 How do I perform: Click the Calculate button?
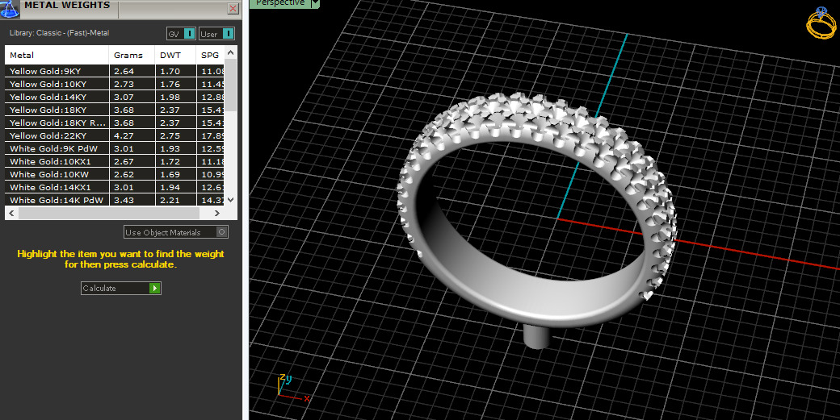121,288
